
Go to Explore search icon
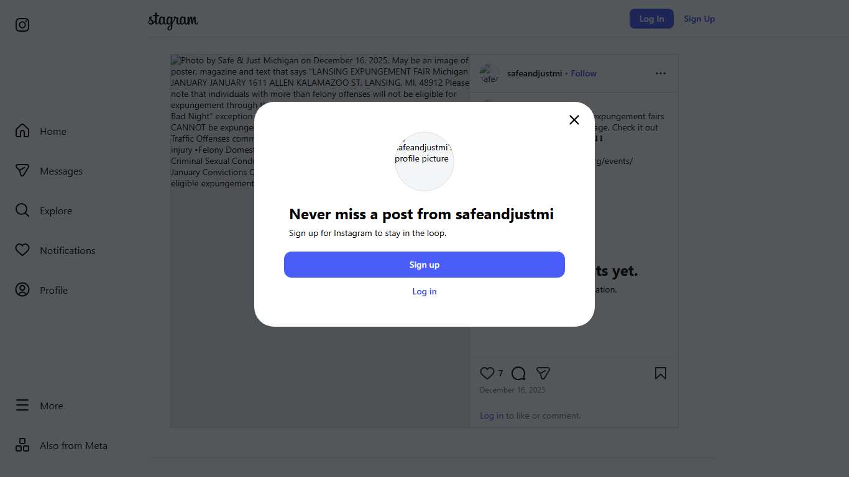[x=22, y=211]
